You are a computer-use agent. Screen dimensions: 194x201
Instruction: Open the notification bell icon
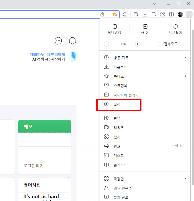click(x=72, y=41)
